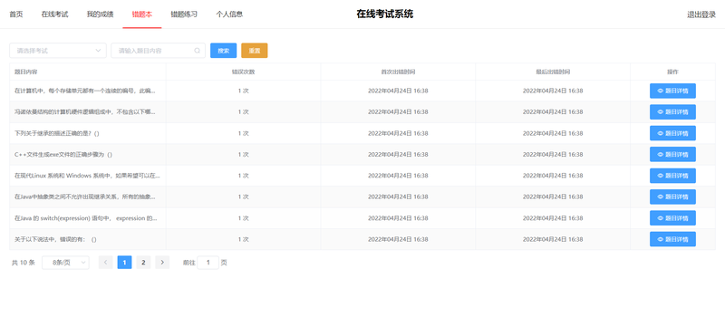The image size is (725, 336).
Task: Click the 首次出错时间 column header
Action: coord(398,72)
